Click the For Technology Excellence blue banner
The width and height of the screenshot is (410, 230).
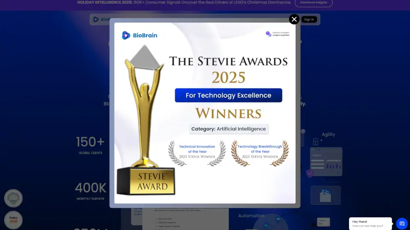228,95
